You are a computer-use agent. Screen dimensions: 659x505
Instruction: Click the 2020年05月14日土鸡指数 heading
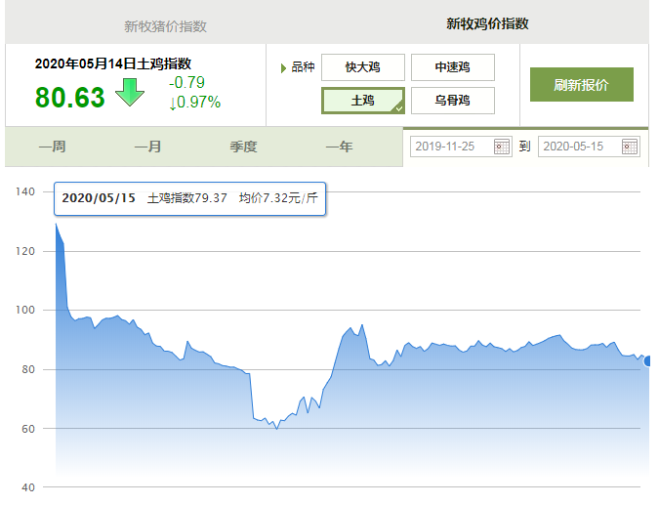113,63
